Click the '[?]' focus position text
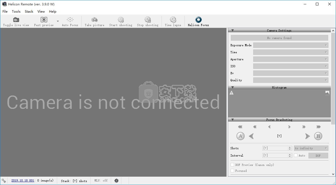Screen dimensions: 336x185 pyautogui.click(x=279, y=136)
